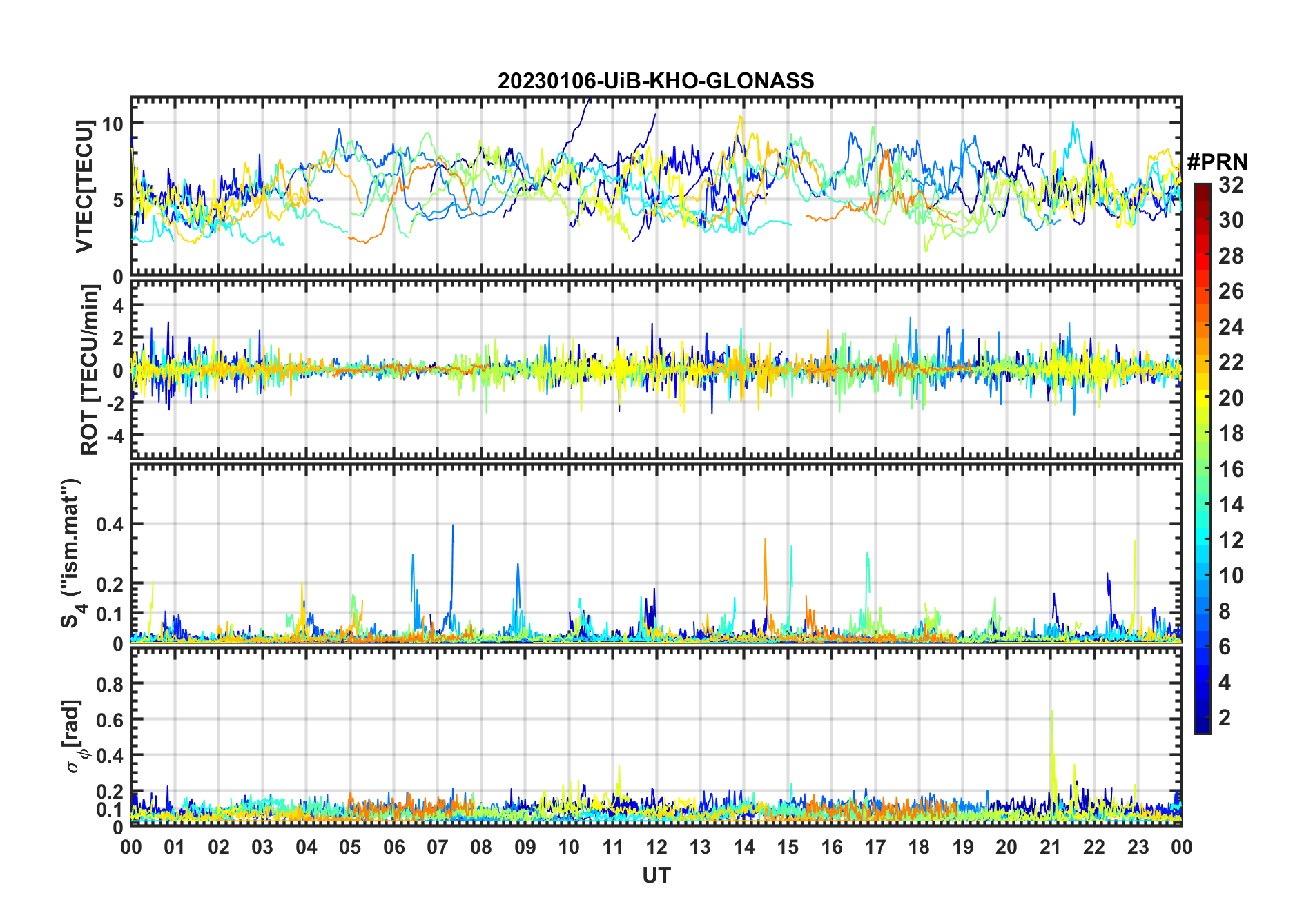
Task: Click colorbar tick label 20
Action: pyautogui.click(x=1231, y=398)
